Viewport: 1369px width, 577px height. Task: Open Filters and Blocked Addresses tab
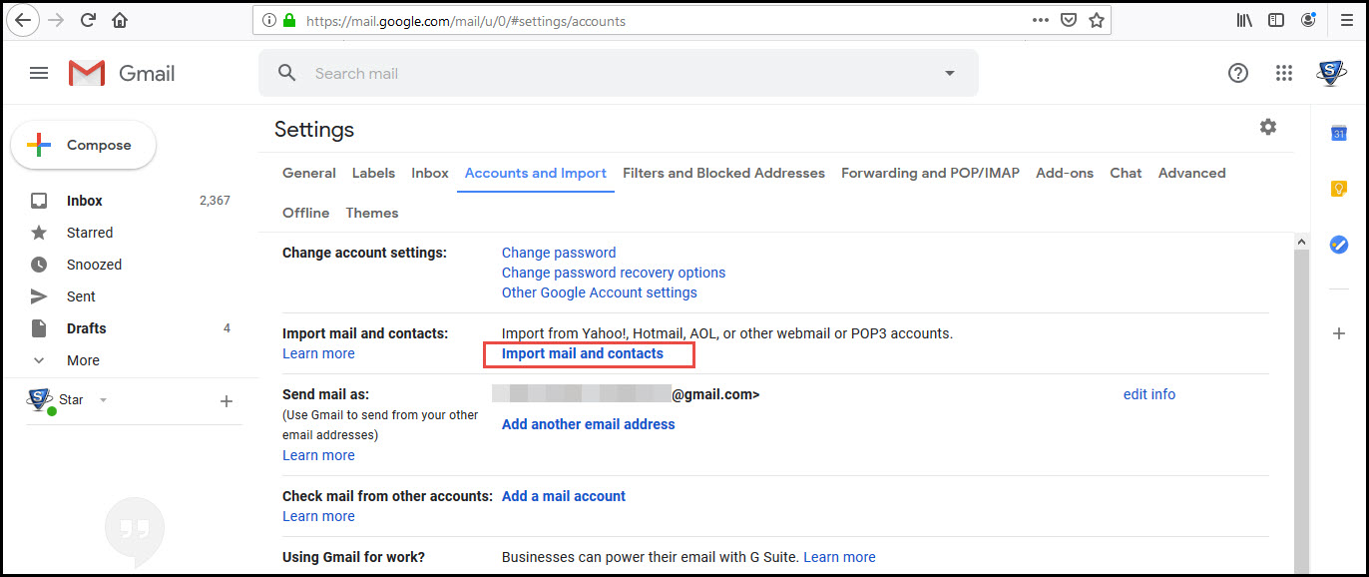(723, 173)
